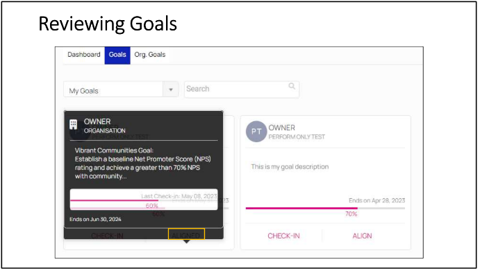Switch to the Dashboard tab

tap(84, 55)
